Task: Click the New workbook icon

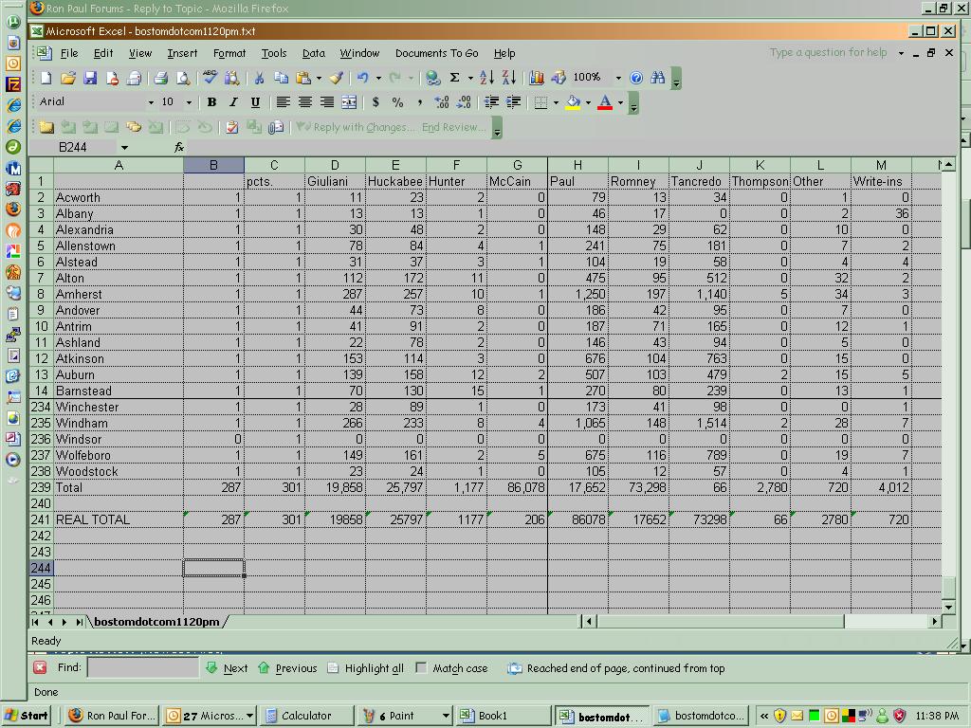Action: [46, 78]
